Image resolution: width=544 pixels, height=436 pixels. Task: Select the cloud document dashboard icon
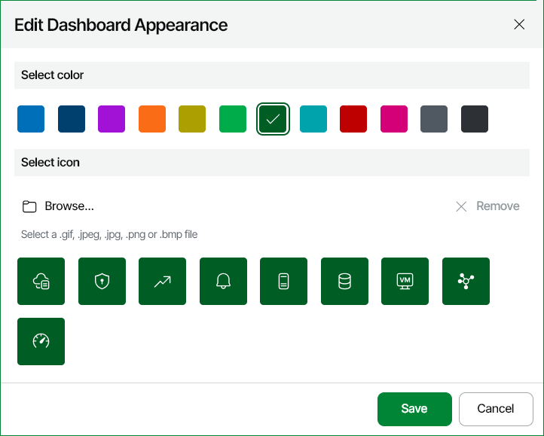(41, 281)
